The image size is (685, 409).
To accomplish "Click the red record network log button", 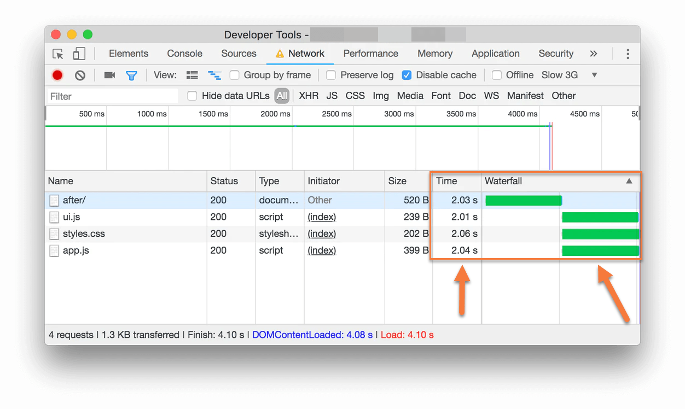I will (57, 75).
